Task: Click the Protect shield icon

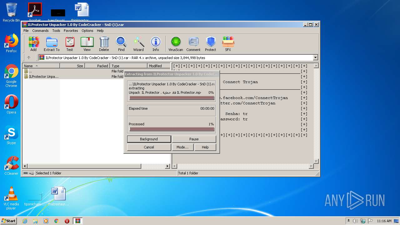Action: point(211,44)
